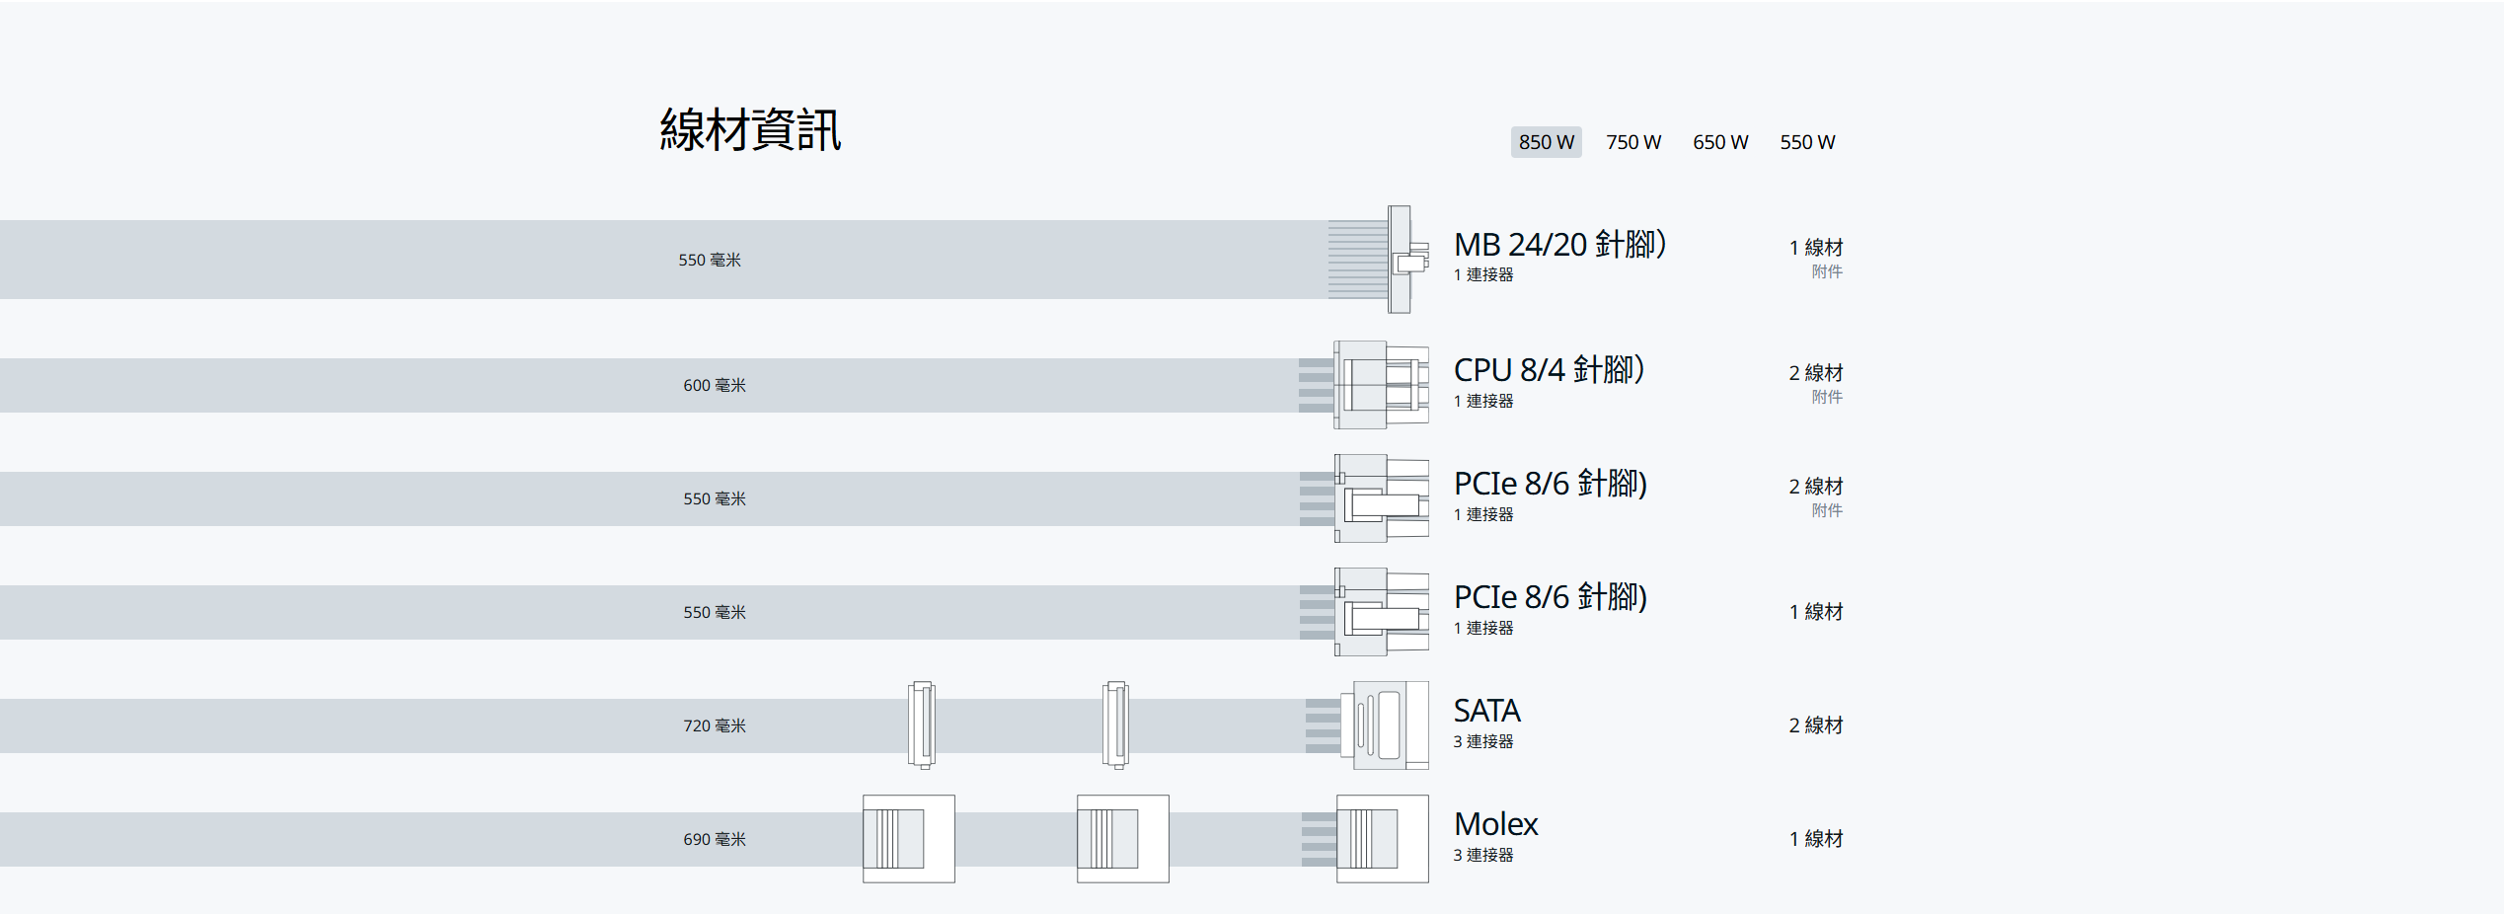Click the PCIe 8/6 label on the 1 線材 row
The width and height of the screenshot is (2504, 914).
coord(1551,596)
